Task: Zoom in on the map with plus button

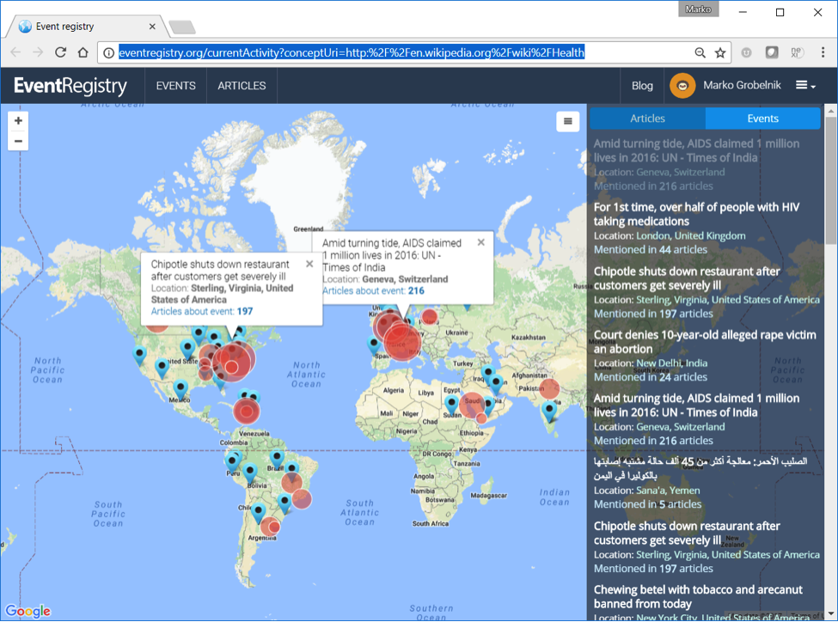Action: [18, 121]
